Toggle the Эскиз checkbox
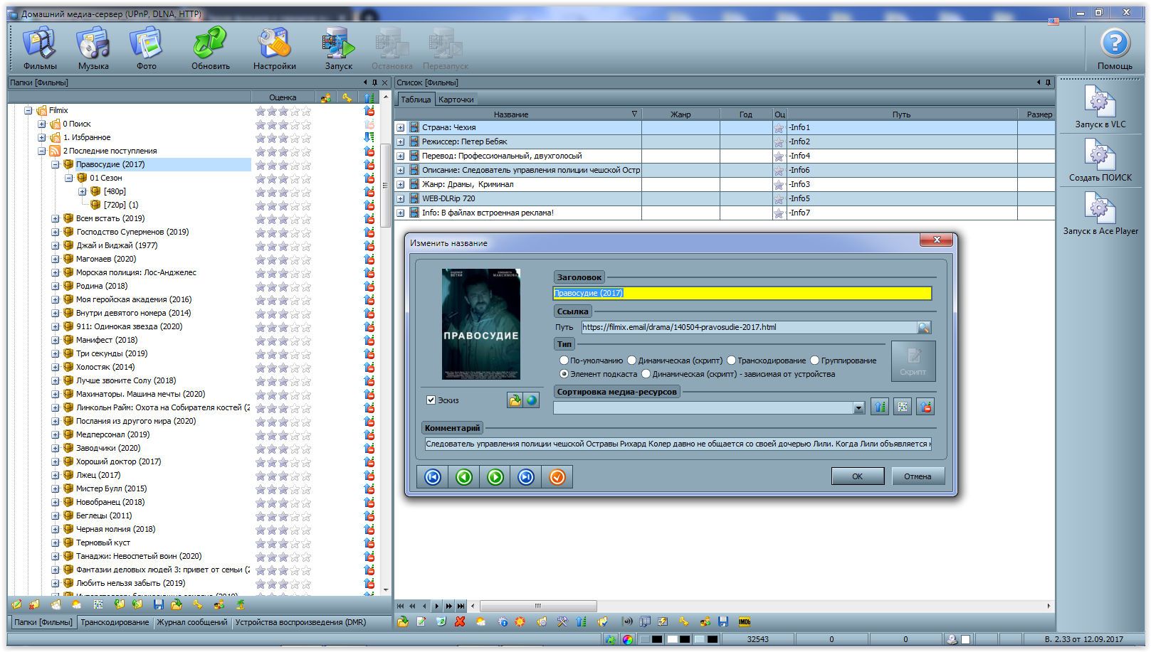The height and width of the screenshot is (652, 1151). click(431, 400)
